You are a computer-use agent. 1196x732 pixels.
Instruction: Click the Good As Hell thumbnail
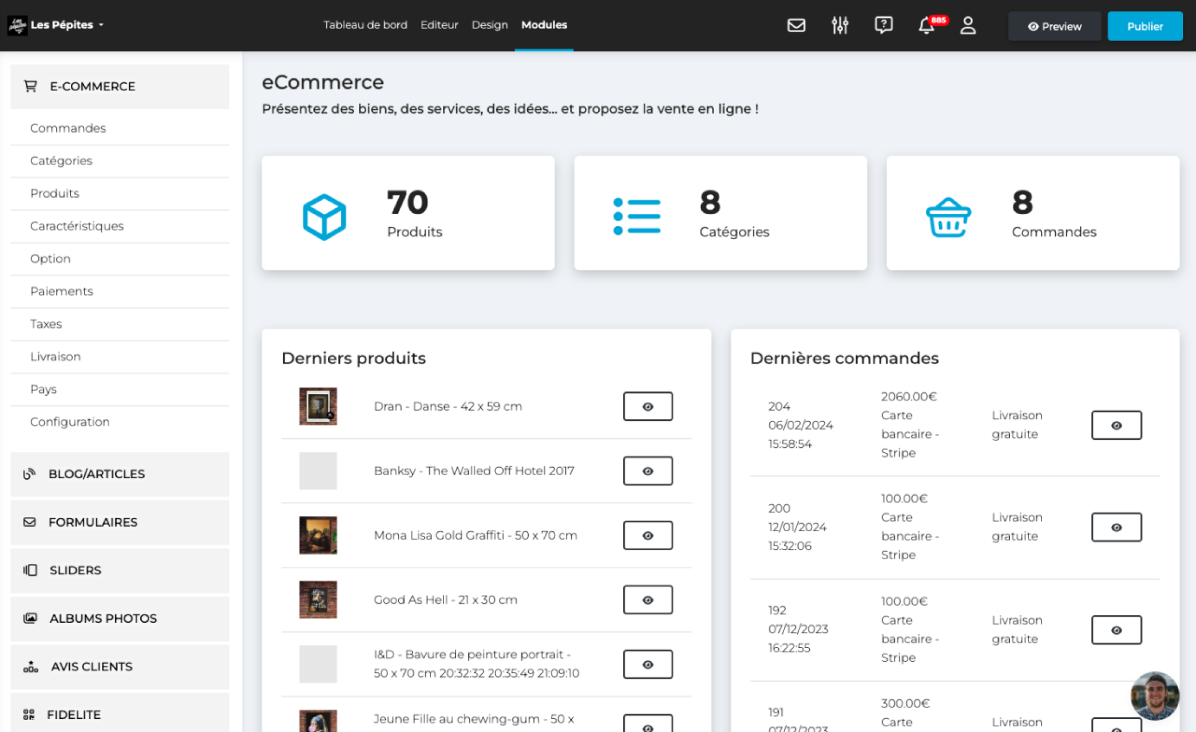tap(318, 600)
